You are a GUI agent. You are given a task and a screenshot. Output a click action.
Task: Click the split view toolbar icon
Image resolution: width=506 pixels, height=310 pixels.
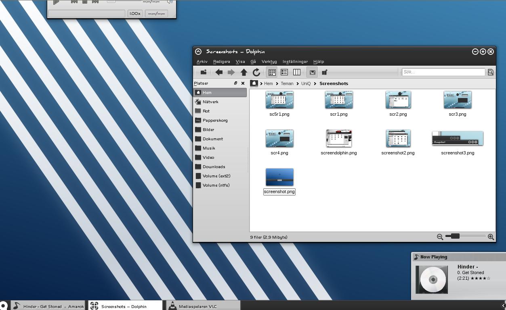pos(324,72)
